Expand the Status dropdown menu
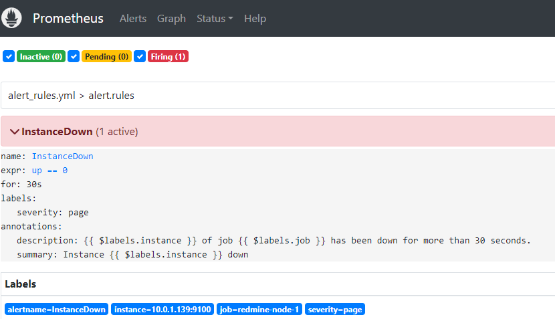Viewport: 555px width, 319px height. [x=215, y=19]
